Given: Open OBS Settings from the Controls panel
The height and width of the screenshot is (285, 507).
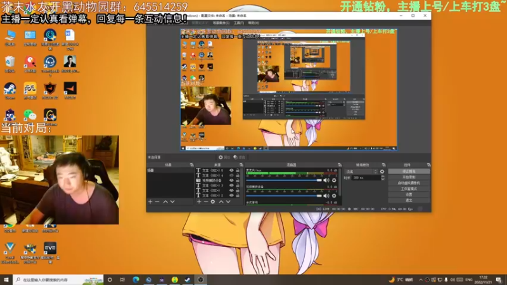Looking at the screenshot, I should tap(409, 194).
